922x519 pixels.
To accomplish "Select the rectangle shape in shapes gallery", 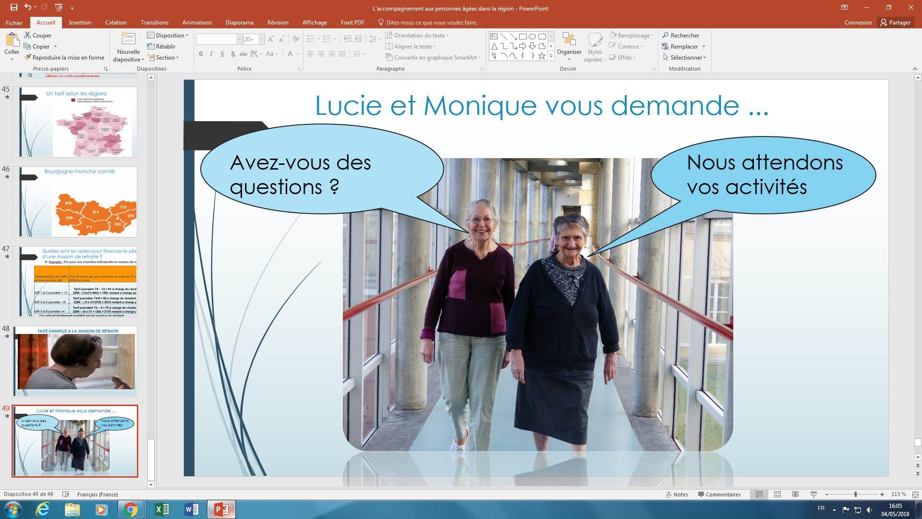I will coord(522,37).
